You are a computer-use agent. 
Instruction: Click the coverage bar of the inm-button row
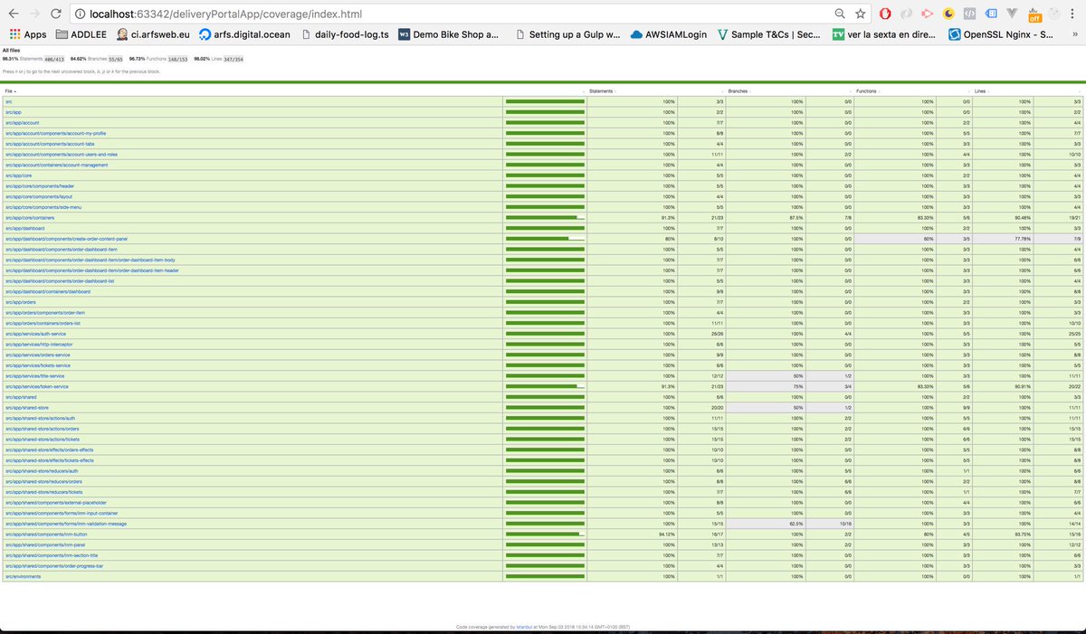[x=545, y=535]
